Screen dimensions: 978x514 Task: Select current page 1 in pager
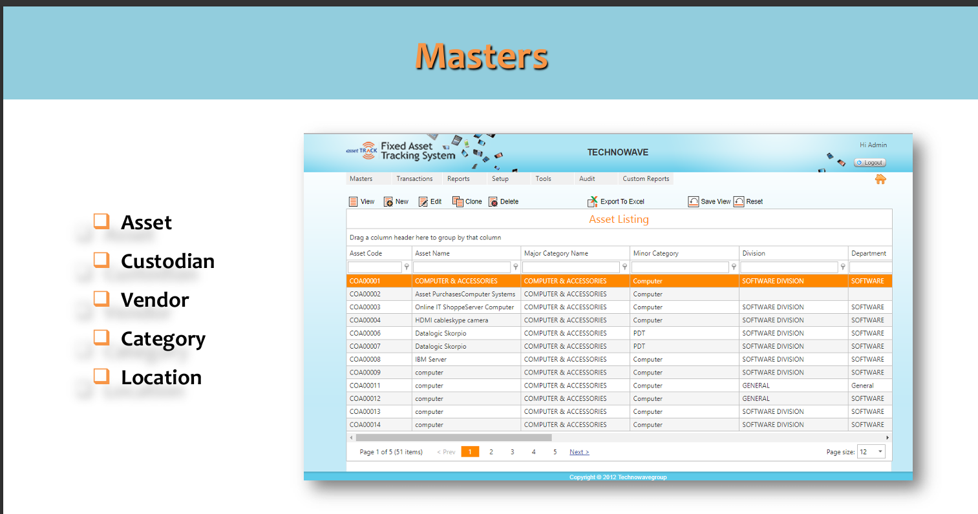tap(470, 452)
